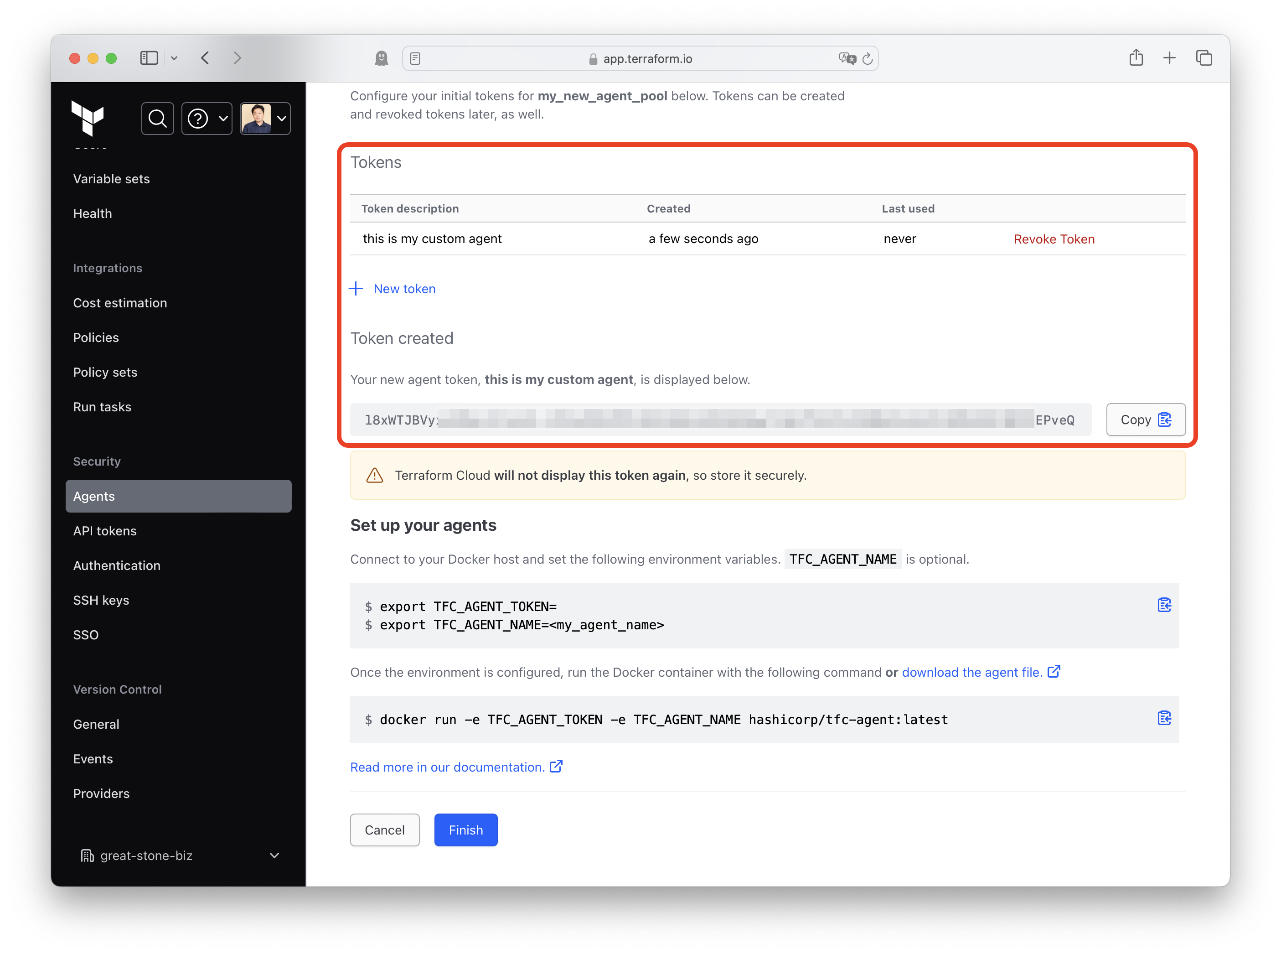Open a new Safari tab with plus icon
The image size is (1281, 954).
[x=1169, y=58]
